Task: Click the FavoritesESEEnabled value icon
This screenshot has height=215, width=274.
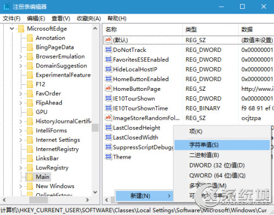Action: (x=108, y=60)
